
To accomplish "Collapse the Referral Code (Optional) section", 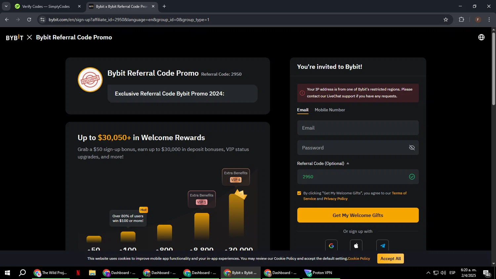I will click(348, 164).
